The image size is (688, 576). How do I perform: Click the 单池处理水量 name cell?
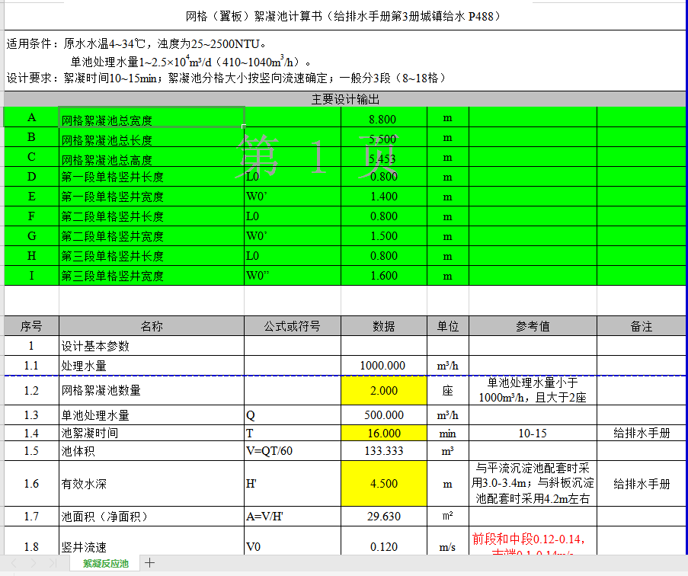pyautogui.click(x=152, y=415)
